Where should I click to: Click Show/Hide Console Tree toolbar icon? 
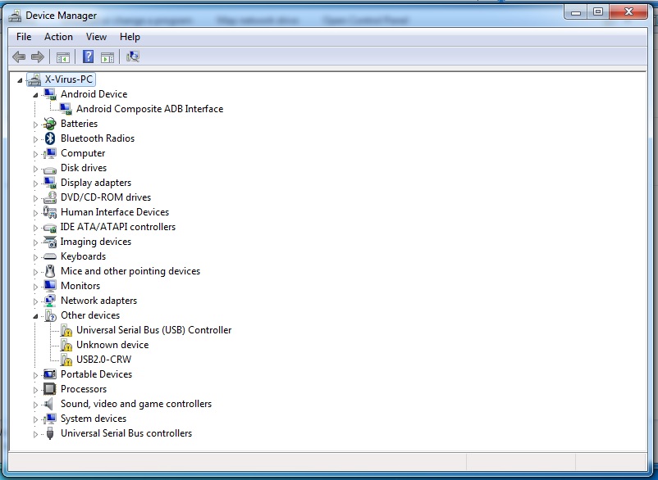[x=62, y=57]
